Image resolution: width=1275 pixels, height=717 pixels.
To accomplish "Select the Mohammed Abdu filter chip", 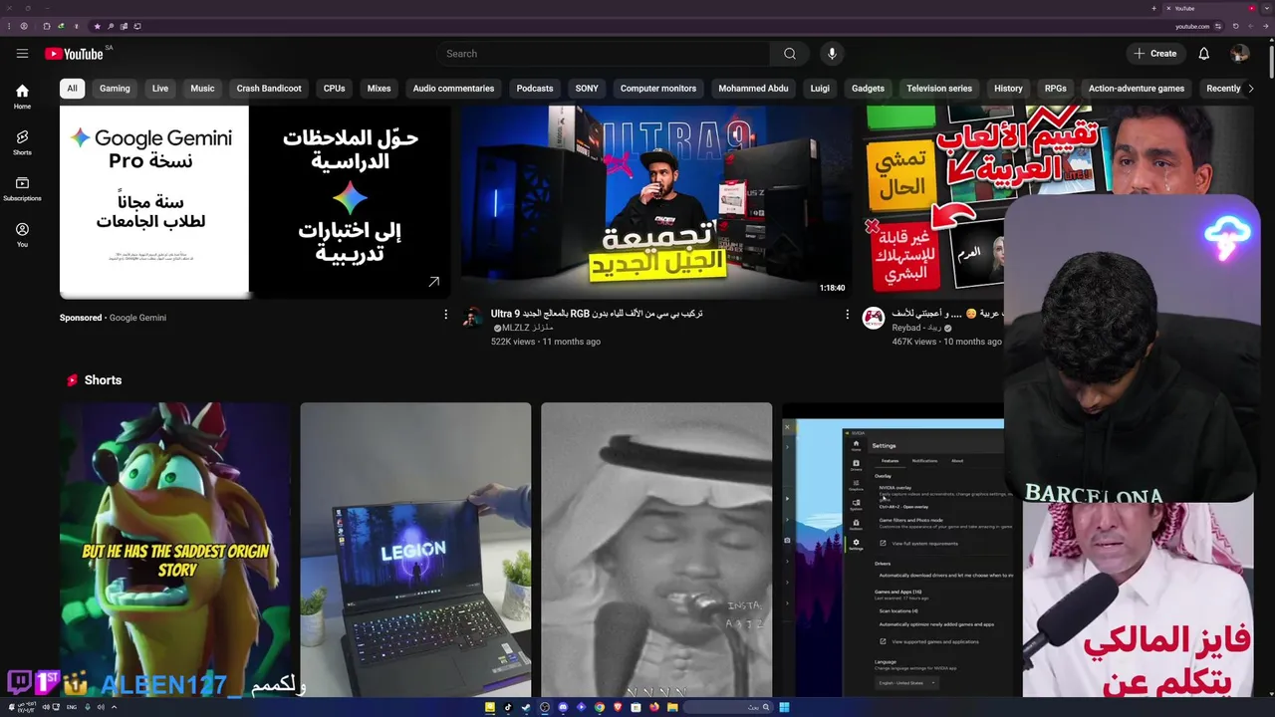I will tap(753, 89).
